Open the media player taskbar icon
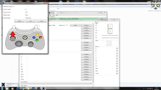 tap(12, 88)
